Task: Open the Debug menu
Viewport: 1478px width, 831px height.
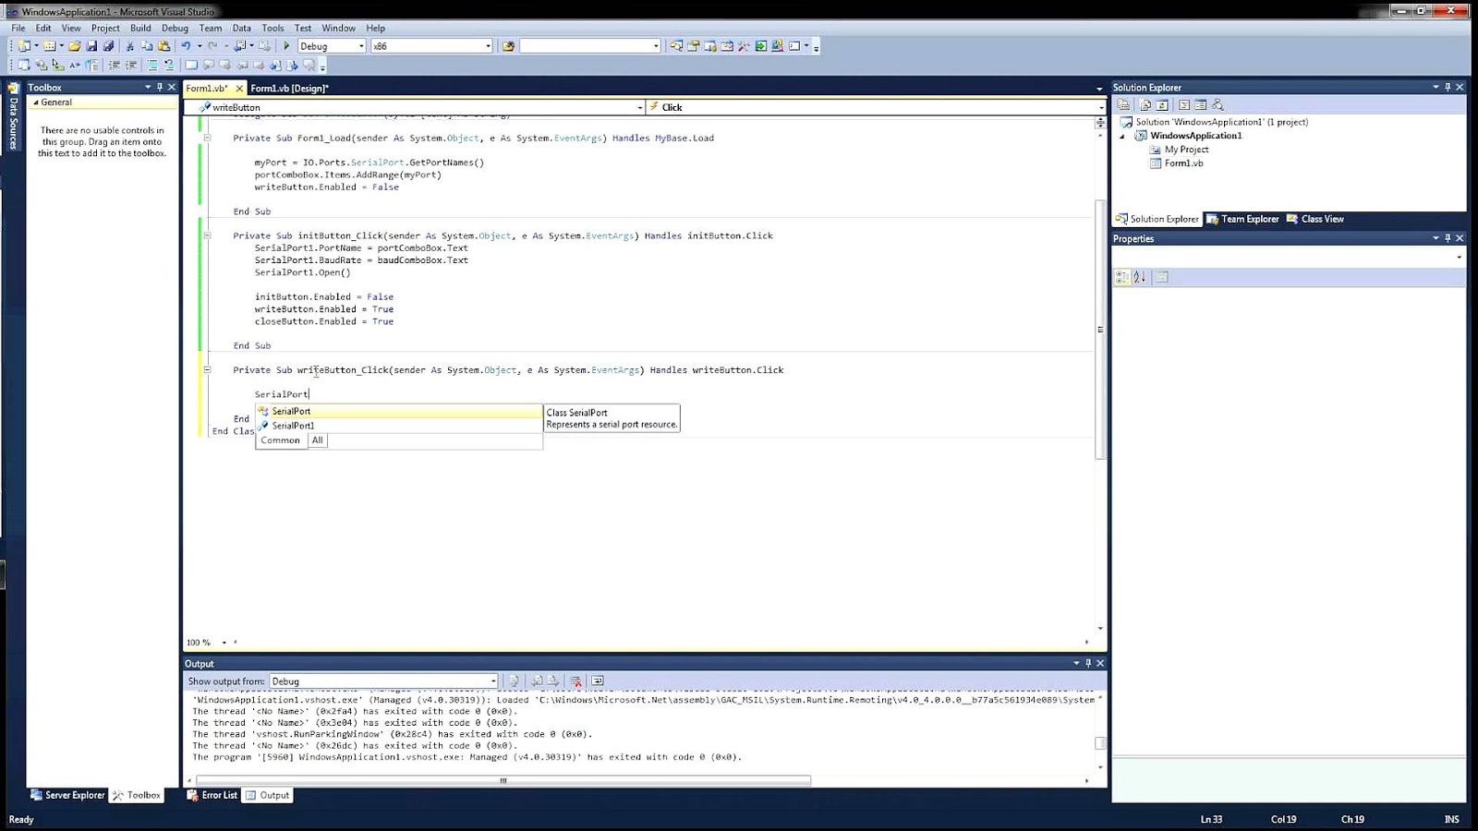Action: pos(175,28)
